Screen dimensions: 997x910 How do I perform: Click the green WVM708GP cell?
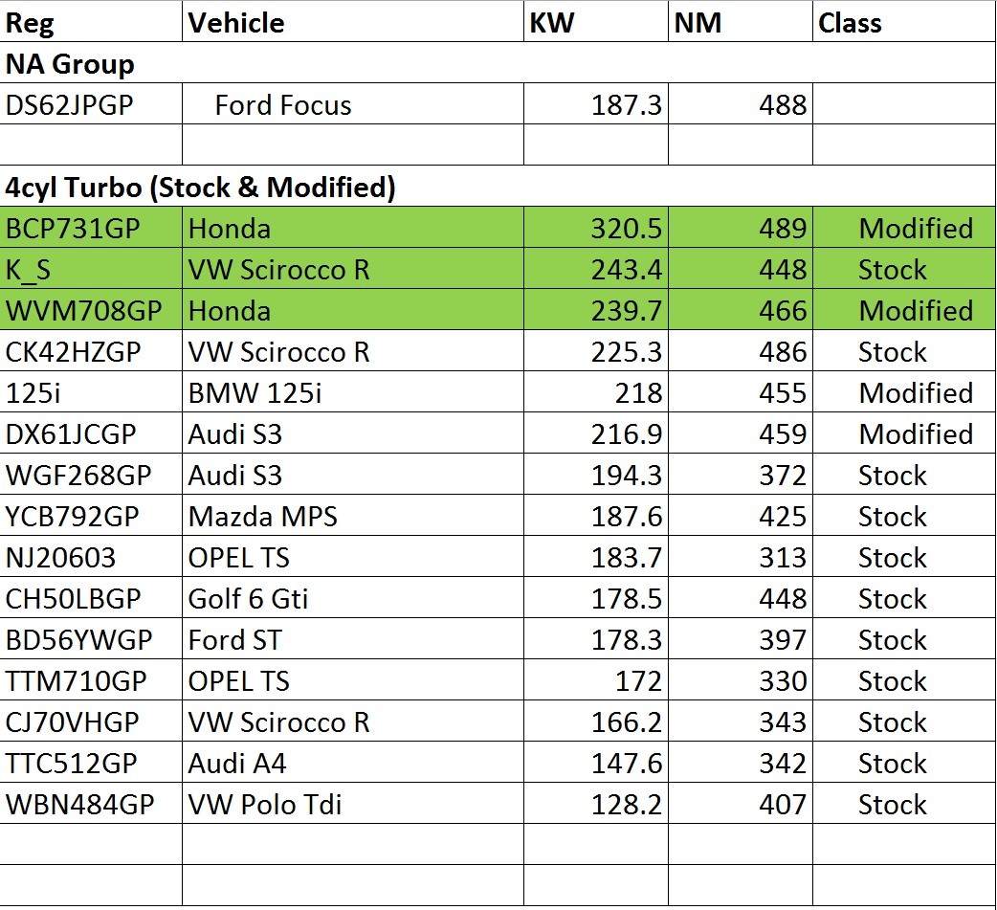(x=91, y=311)
